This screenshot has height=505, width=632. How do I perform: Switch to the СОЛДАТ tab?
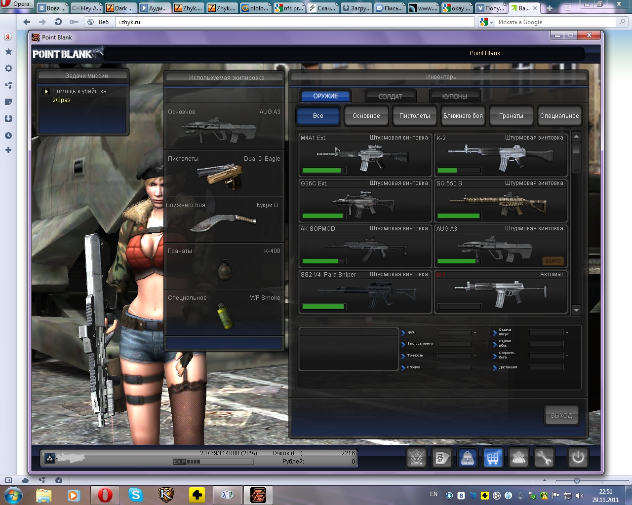point(390,96)
